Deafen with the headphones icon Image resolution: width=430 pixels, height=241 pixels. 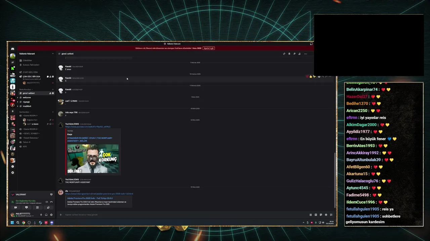46,215
